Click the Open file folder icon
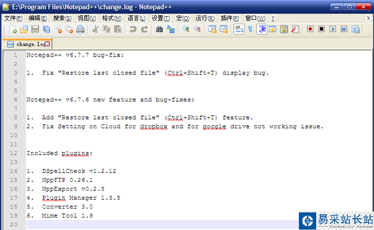 [24, 29]
